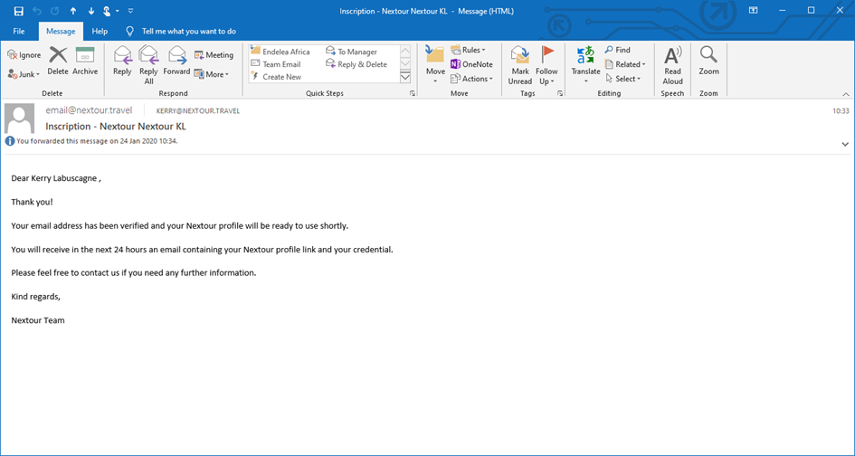Click Zoom magnifier button
This screenshot has width=855, height=456.
pyautogui.click(x=708, y=62)
